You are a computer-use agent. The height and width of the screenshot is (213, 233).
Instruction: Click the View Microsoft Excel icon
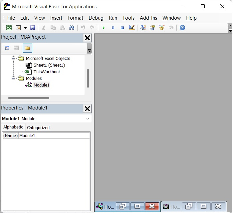pyautogui.click(x=9, y=28)
